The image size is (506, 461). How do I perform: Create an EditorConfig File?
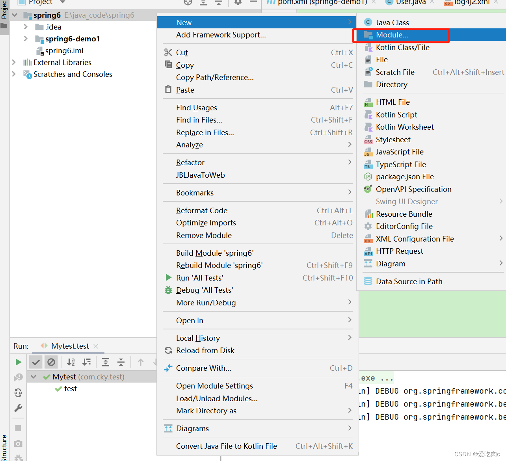431,226
